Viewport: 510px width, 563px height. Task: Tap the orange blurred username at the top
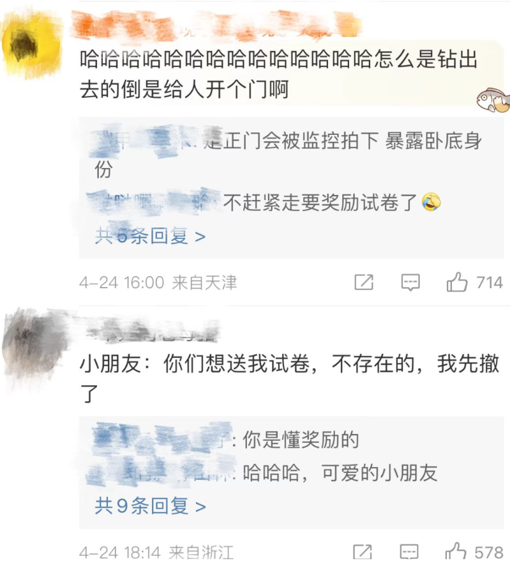(x=215, y=24)
